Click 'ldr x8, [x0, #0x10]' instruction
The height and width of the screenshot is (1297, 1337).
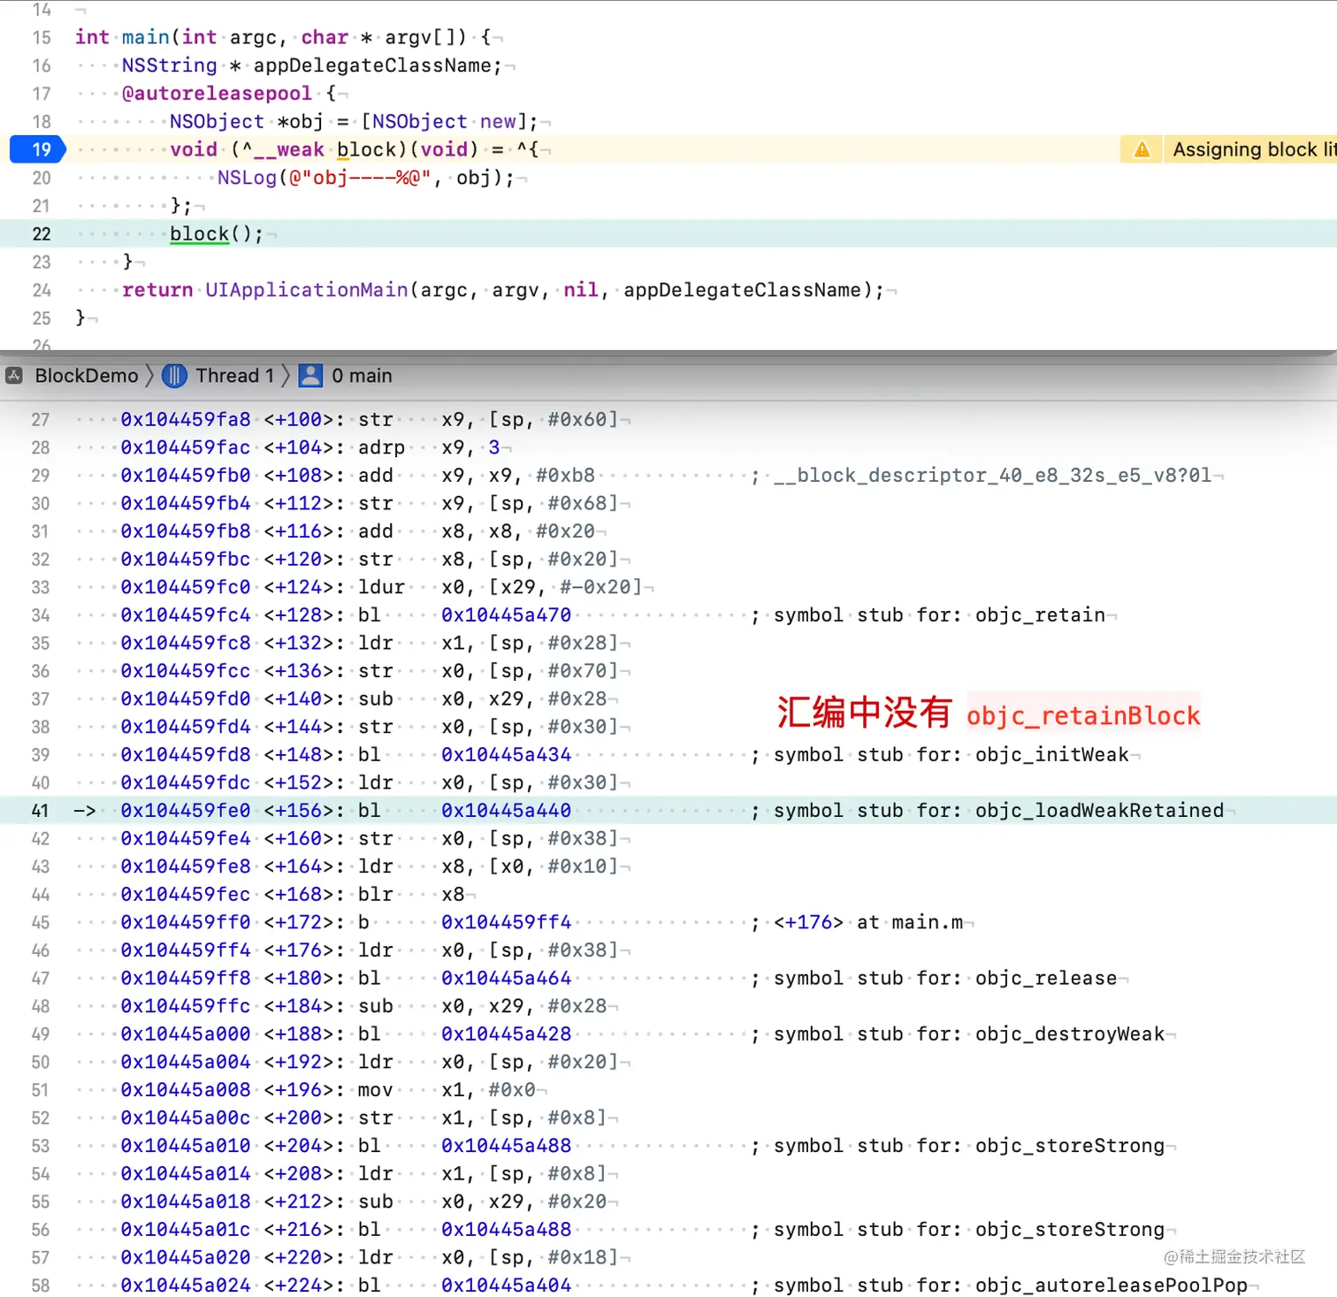pyautogui.click(x=488, y=866)
